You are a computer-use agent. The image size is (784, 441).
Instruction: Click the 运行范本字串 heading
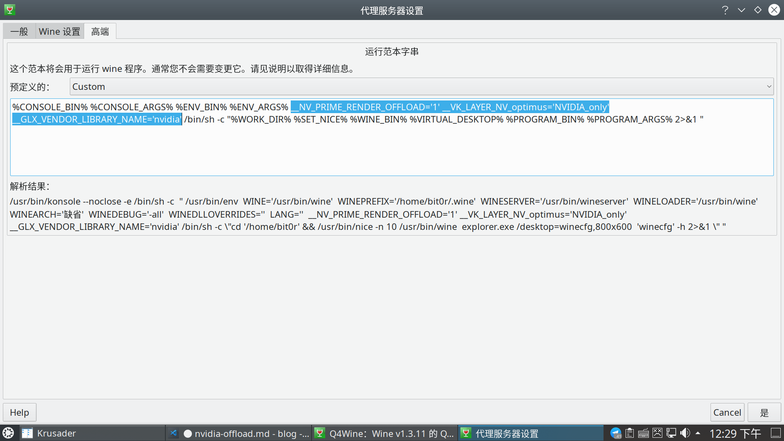click(x=392, y=52)
